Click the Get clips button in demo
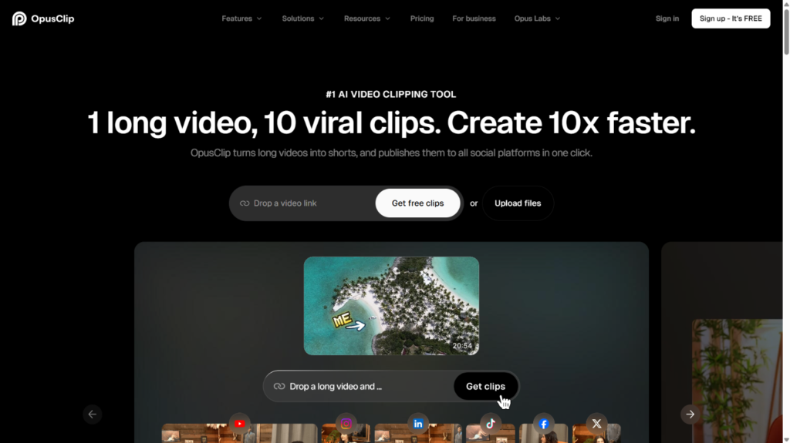The image size is (790, 443). (x=486, y=386)
